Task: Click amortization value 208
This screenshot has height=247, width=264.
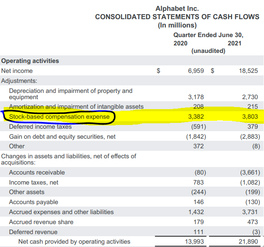Action: [x=198, y=107]
